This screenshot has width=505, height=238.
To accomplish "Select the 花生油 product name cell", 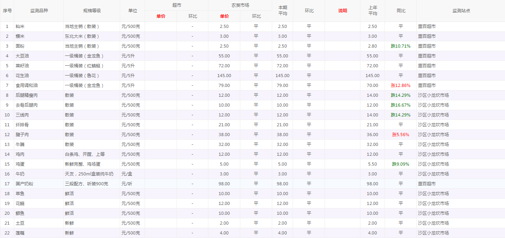I will click(22, 76).
